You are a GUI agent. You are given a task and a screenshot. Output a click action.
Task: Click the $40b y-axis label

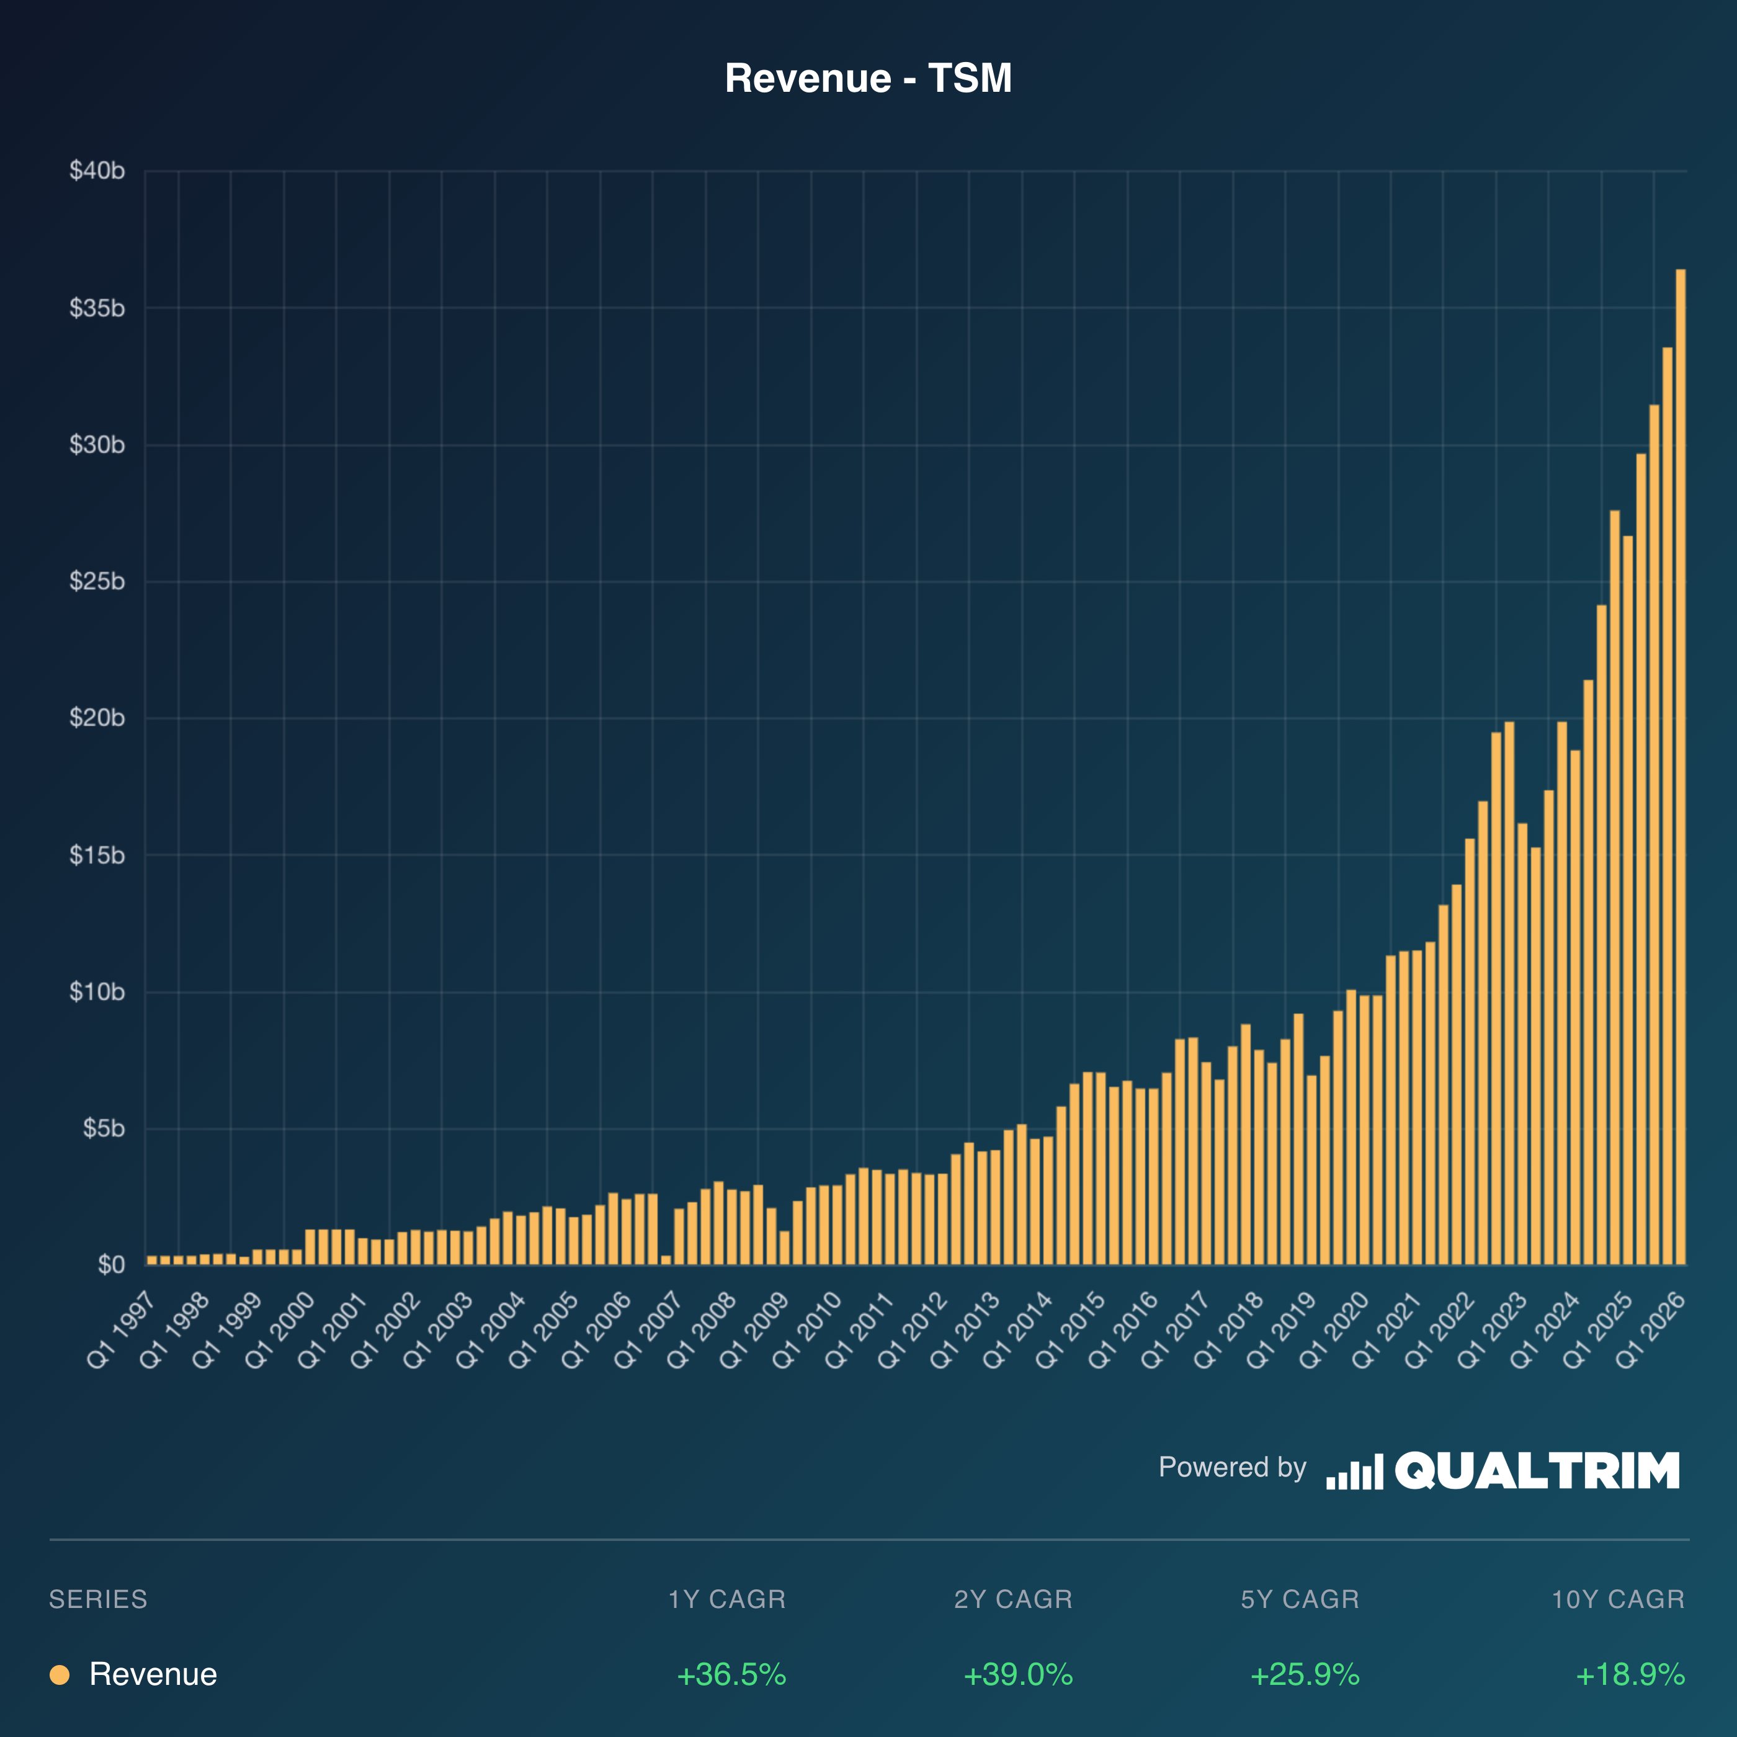pos(97,171)
